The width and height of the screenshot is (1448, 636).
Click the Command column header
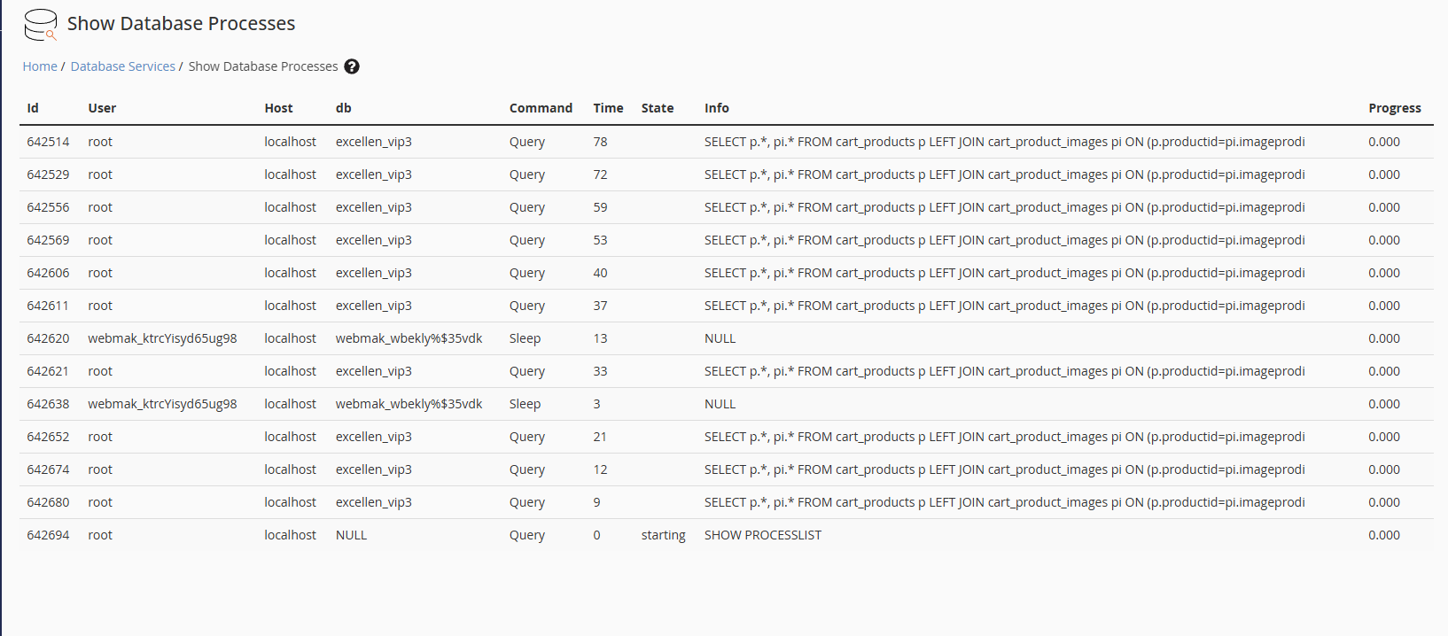pos(541,108)
